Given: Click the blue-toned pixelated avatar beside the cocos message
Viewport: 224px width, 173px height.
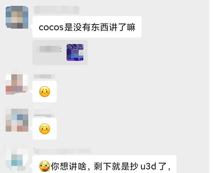Looking at the screenshot, I should [x=17, y=17].
